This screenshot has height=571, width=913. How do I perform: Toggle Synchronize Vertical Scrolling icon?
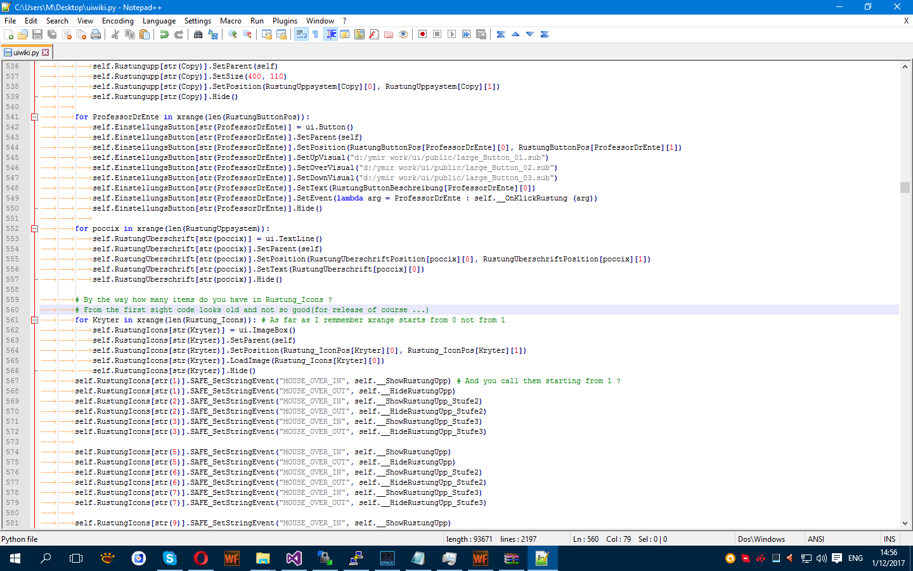(x=267, y=34)
